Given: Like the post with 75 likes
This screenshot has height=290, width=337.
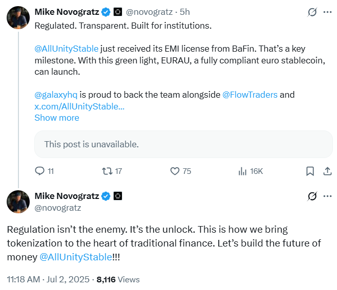Looking at the screenshot, I should pos(174,171).
